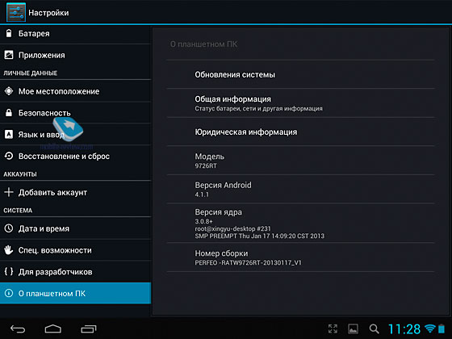Tap the Android back navigation icon

[18, 329]
